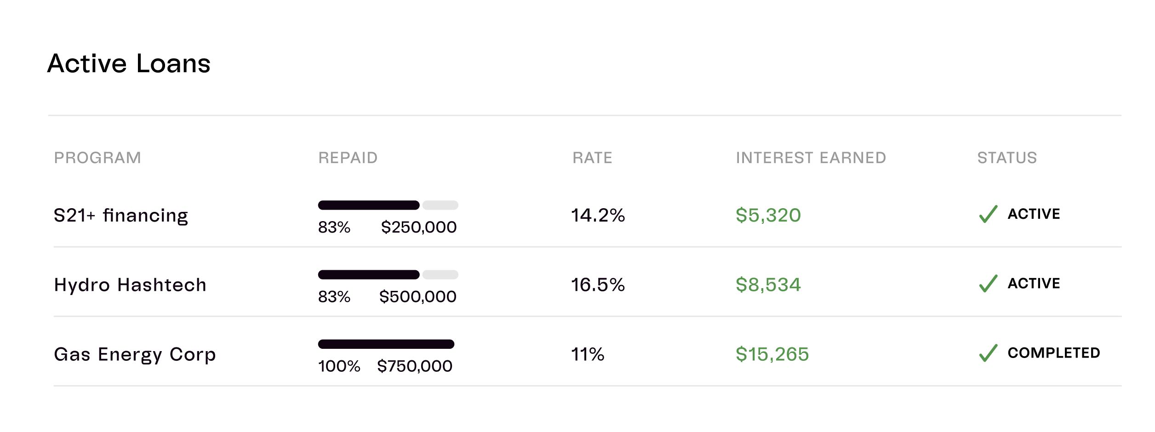The image size is (1155, 432).
Task: Click the Hydro Hashtech repaid progress bar
Action: coord(388,275)
